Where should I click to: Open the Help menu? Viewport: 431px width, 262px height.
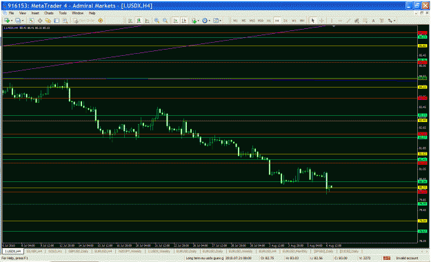click(92, 13)
